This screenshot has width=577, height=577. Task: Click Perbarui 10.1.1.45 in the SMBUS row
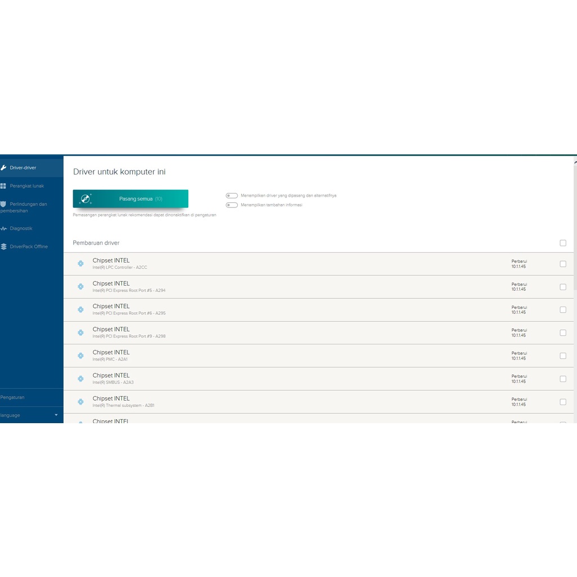point(519,379)
